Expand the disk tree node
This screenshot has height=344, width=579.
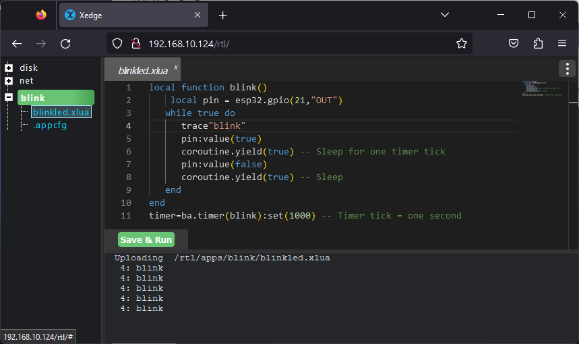pos(9,67)
